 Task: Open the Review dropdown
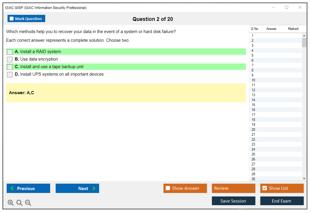233,188
